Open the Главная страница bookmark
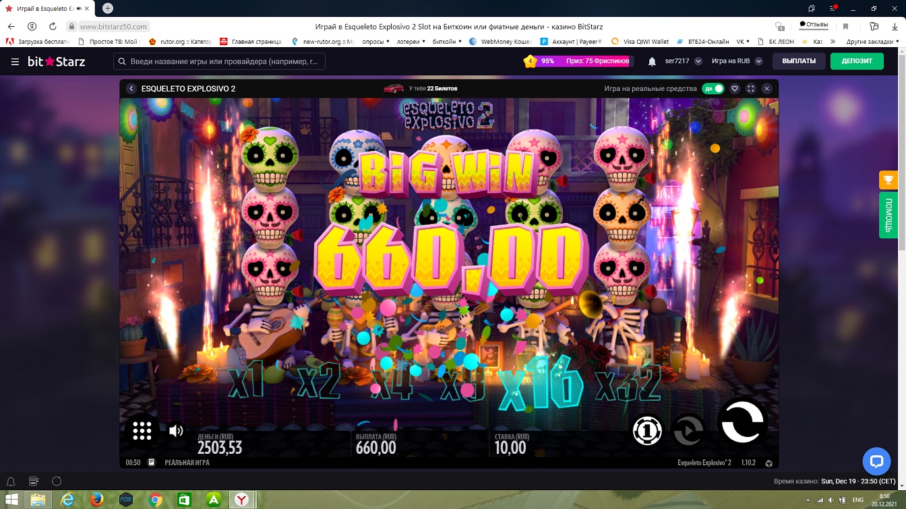 [x=251, y=42]
